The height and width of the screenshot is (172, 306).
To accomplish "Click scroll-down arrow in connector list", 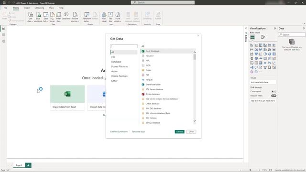I will click(x=195, y=121).
